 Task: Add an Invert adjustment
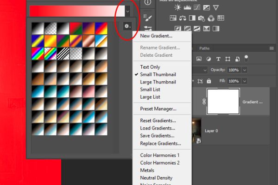[178, 29]
